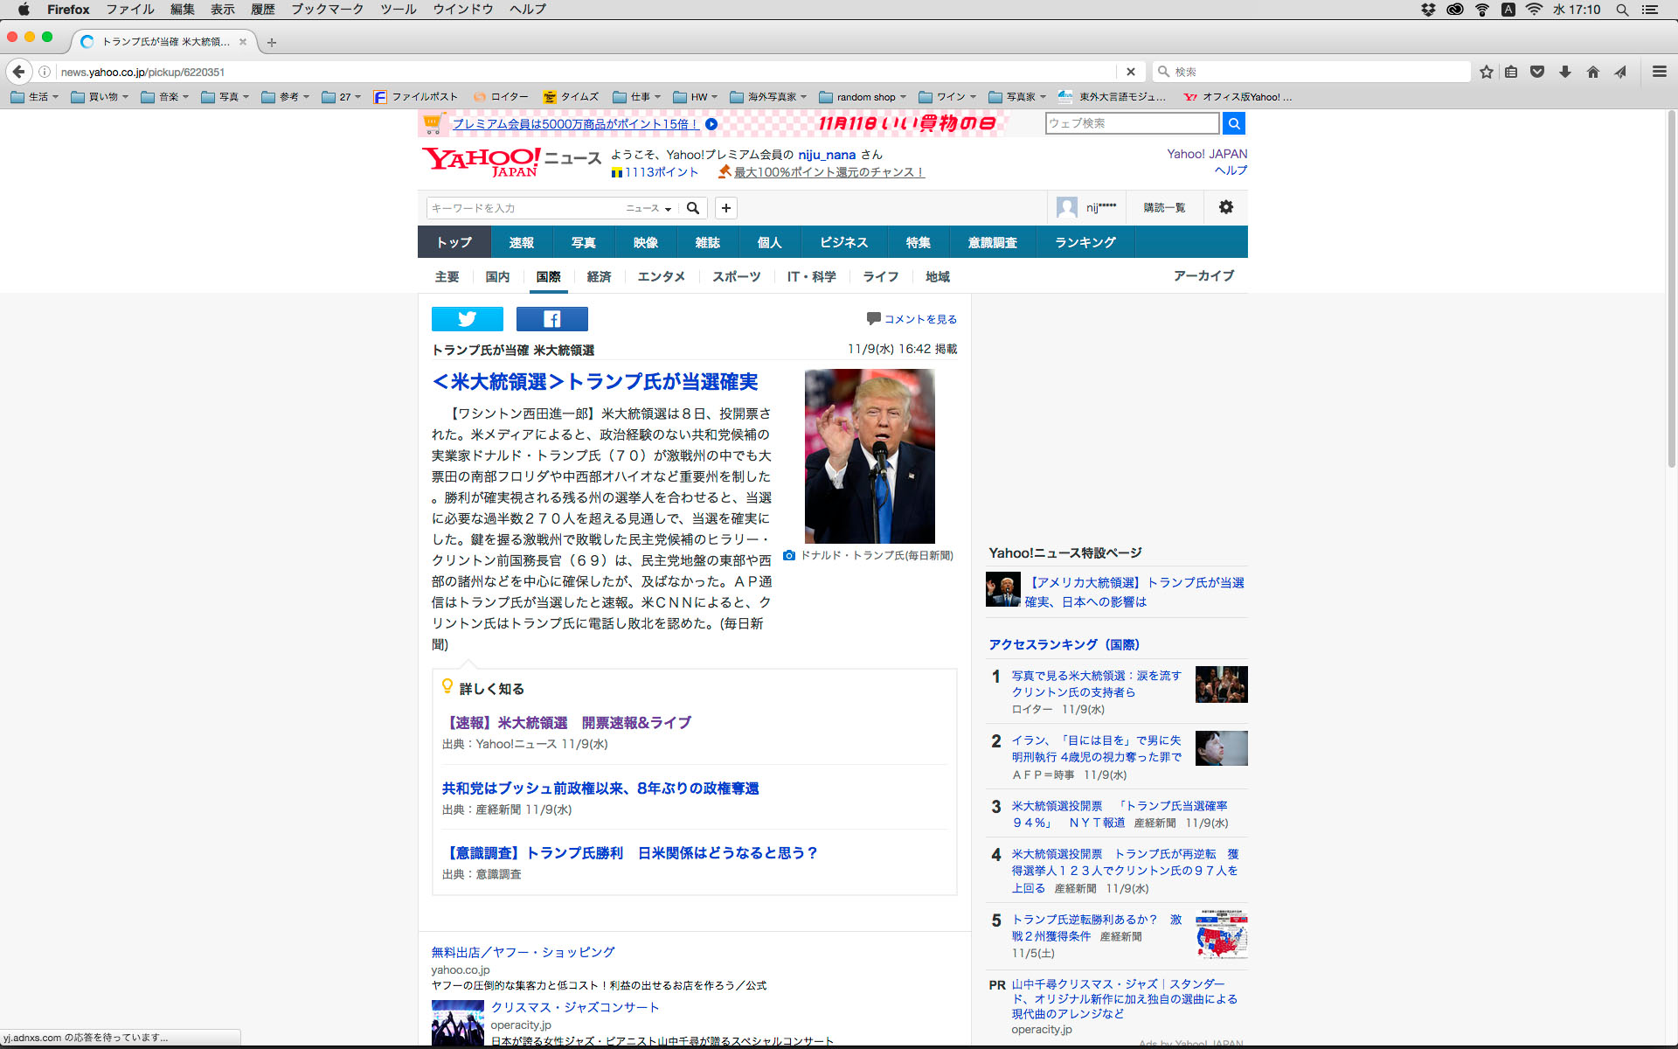
Task: Click the Donald Trump article photo
Action: tap(869, 455)
